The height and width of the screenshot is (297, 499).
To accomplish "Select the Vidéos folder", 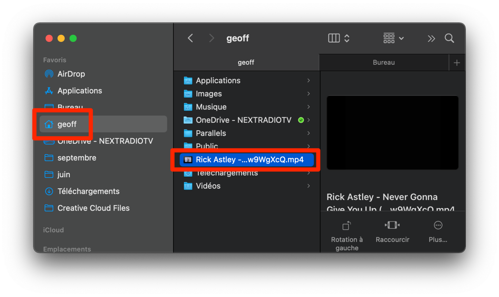I will click(x=247, y=186).
